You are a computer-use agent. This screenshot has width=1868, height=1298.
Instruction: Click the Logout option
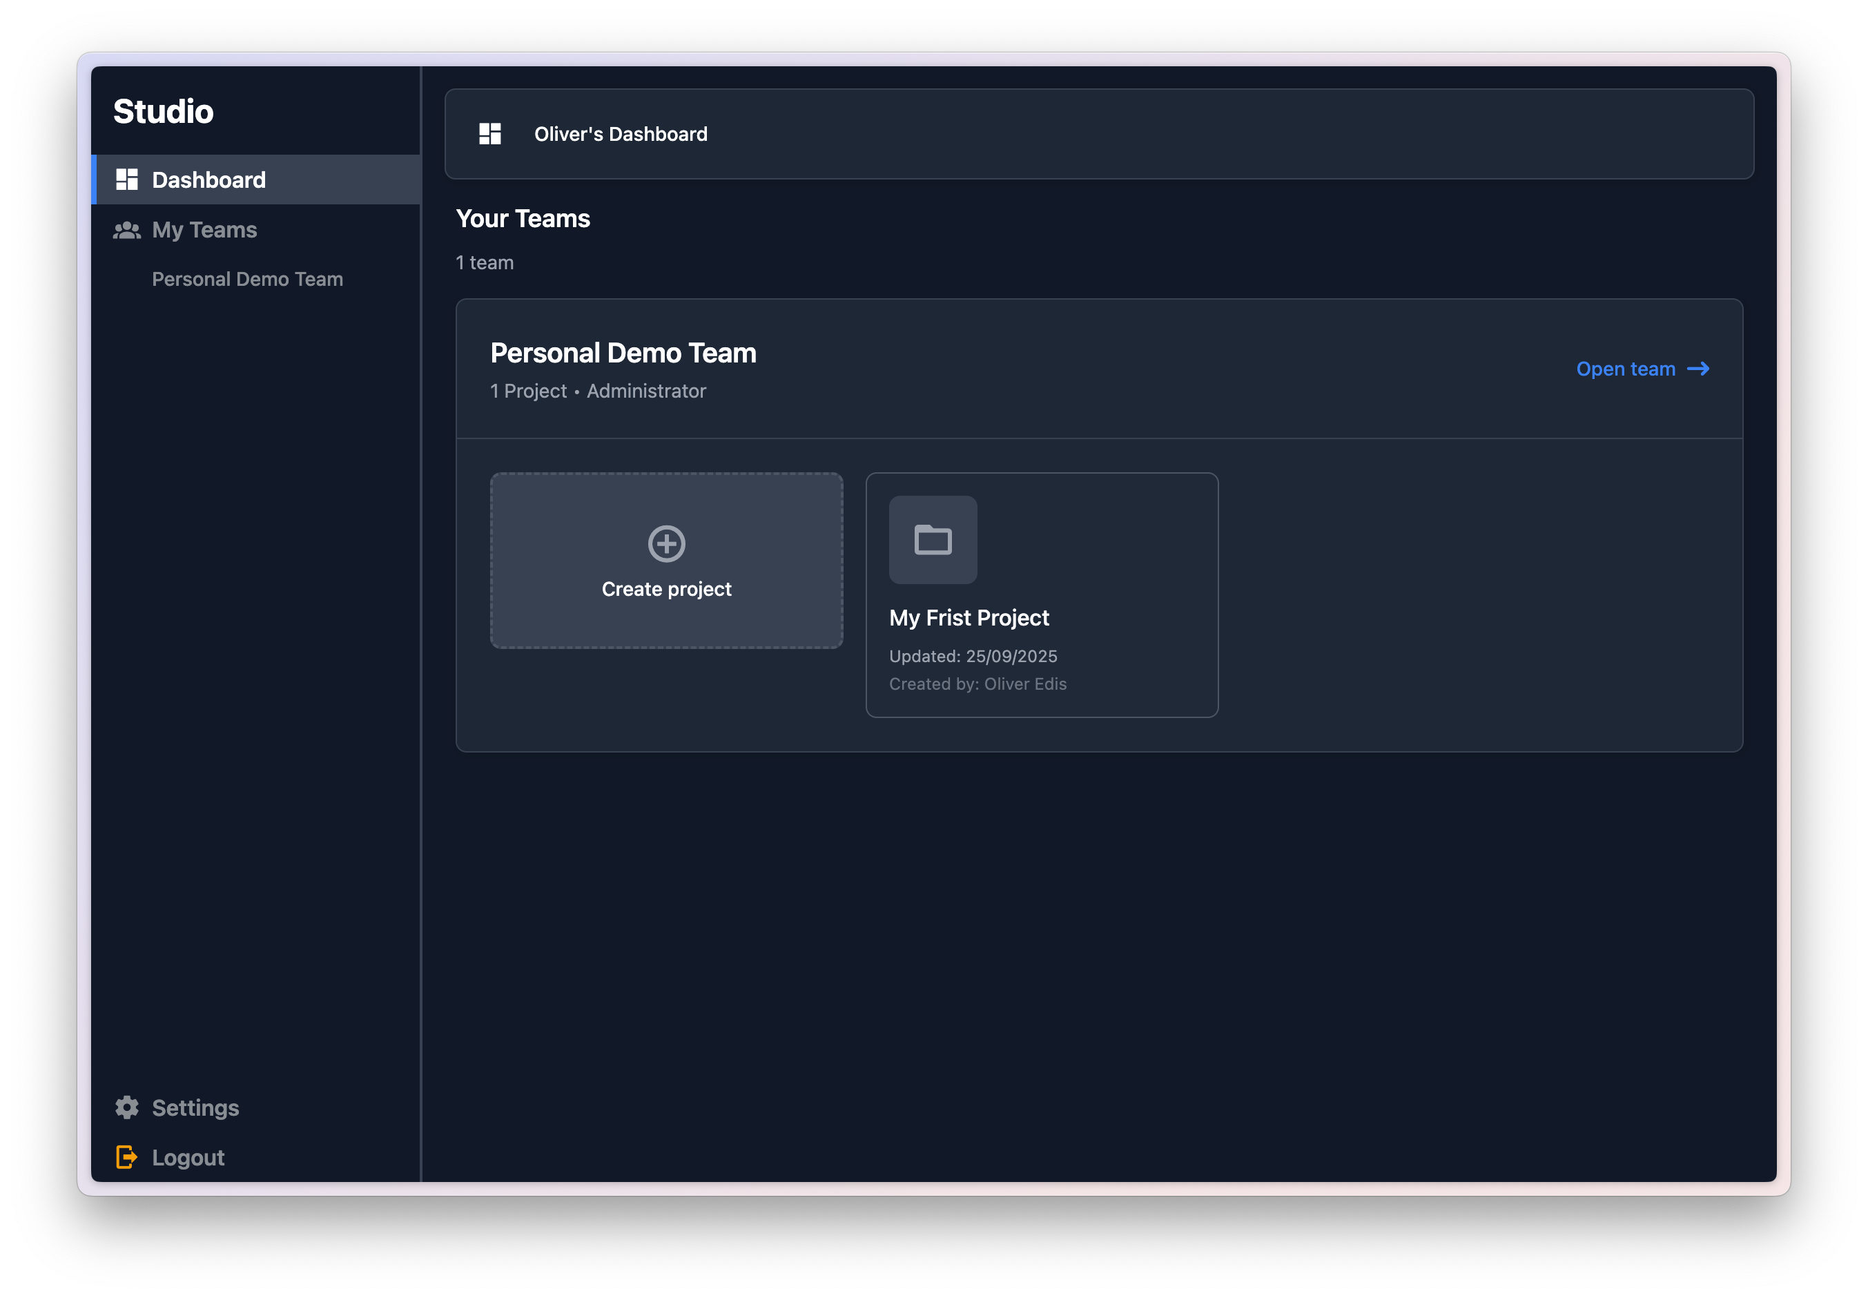pyautogui.click(x=188, y=1157)
